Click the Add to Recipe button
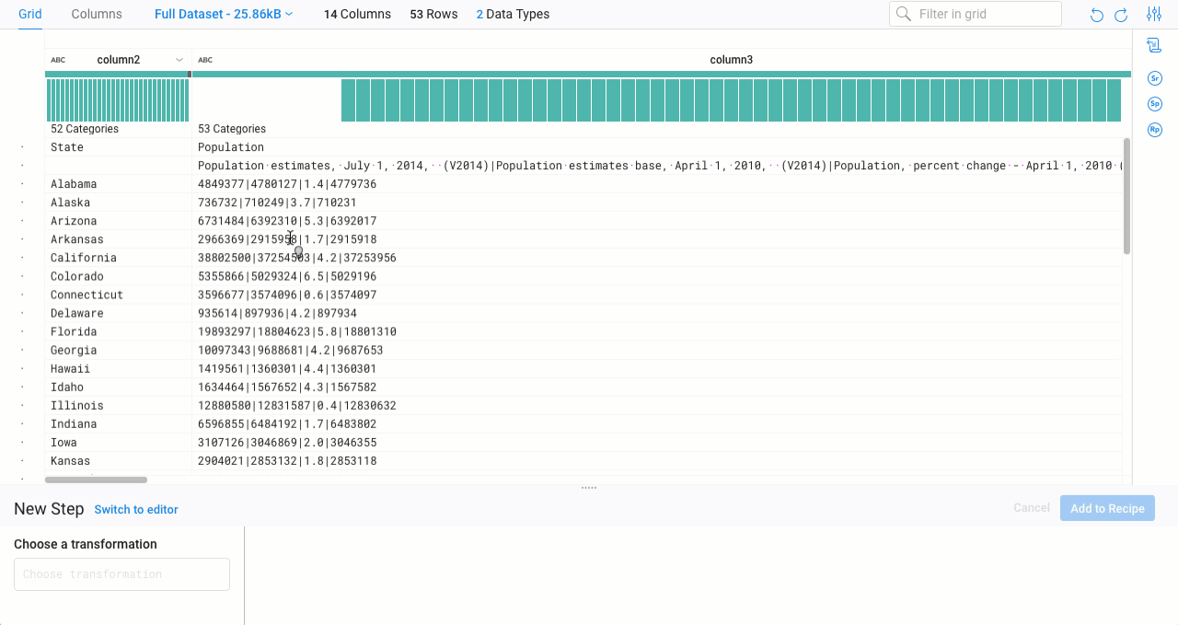Image resolution: width=1178 pixels, height=625 pixels. pos(1107,508)
